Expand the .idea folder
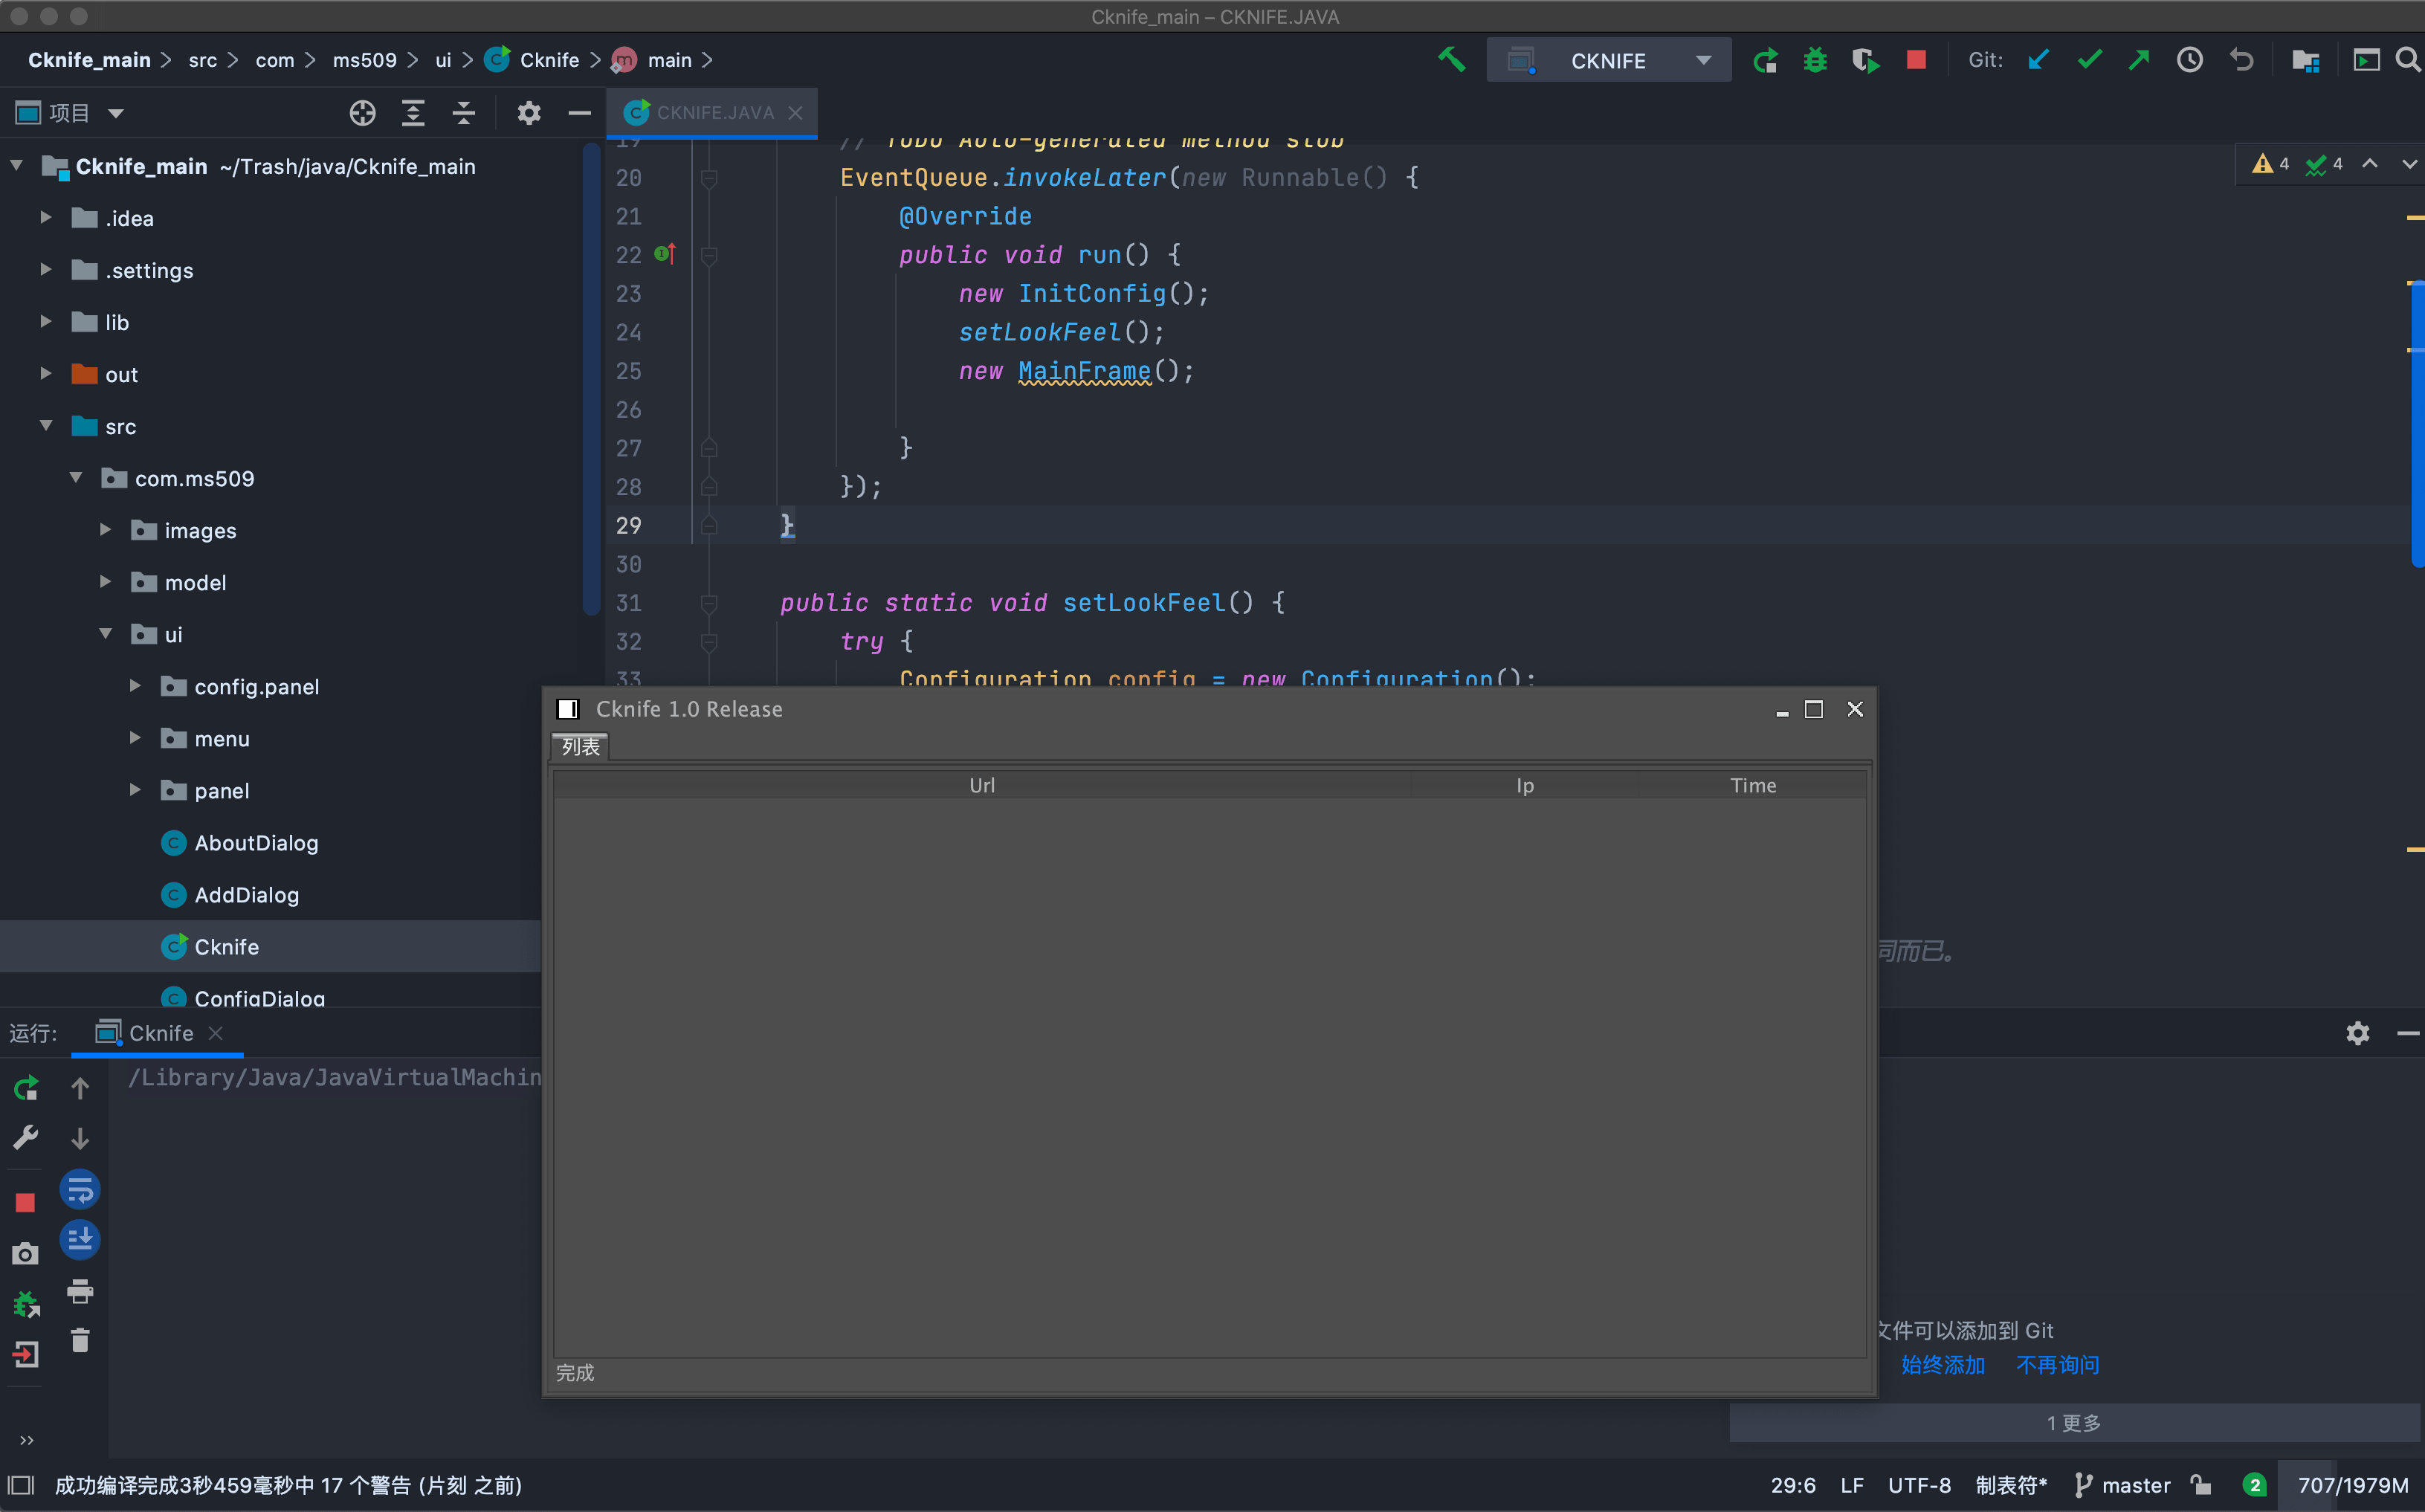The width and height of the screenshot is (2425, 1512). (x=46, y=217)
